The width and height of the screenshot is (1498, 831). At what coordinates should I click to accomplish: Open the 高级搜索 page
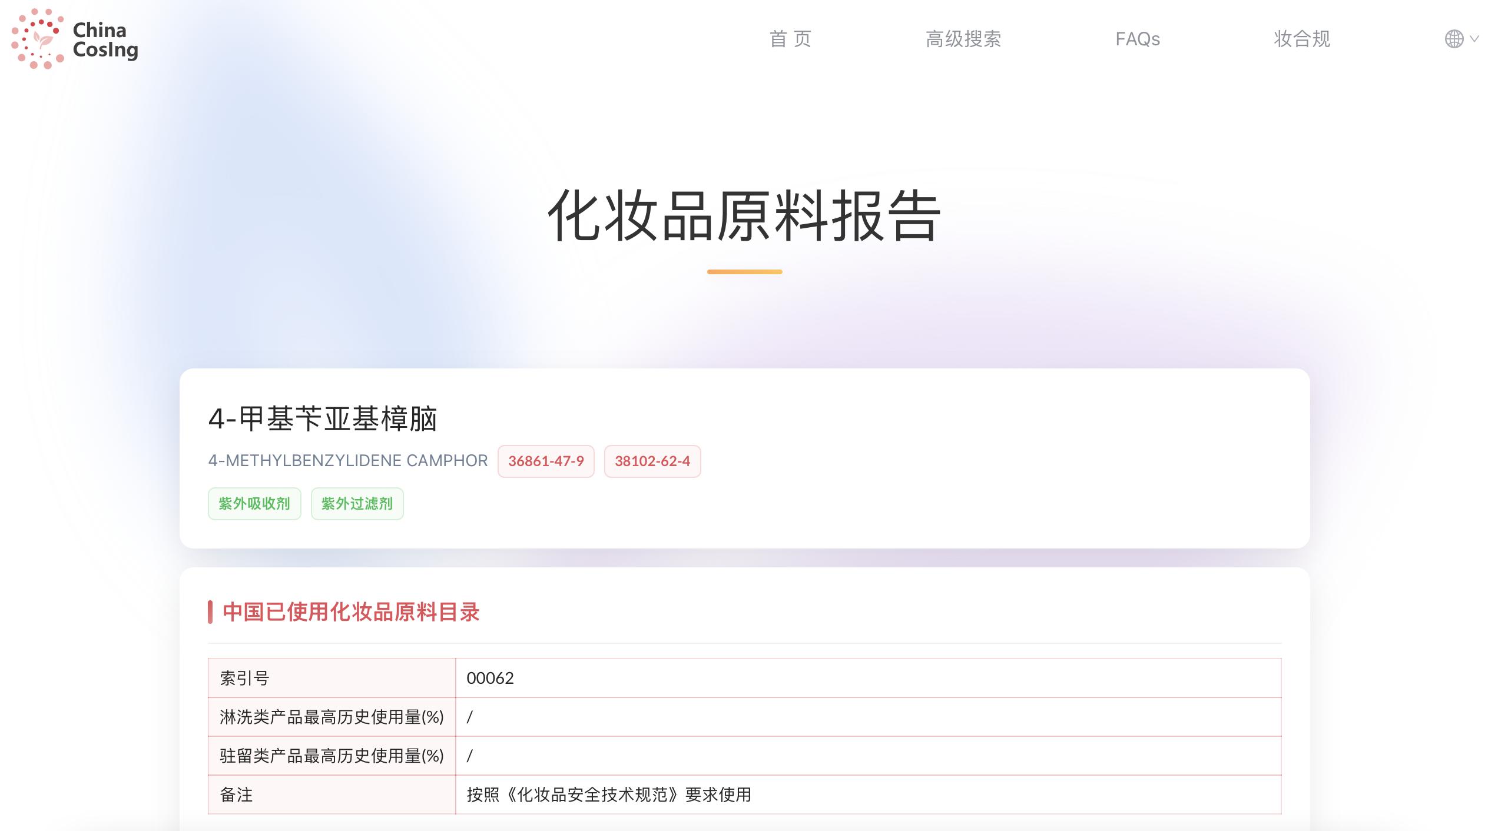[x=964, y=38]
